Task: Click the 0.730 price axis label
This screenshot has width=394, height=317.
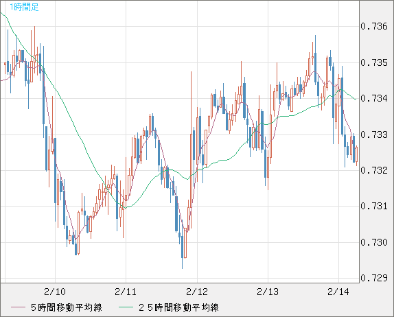Action: [x=374, y=242]
